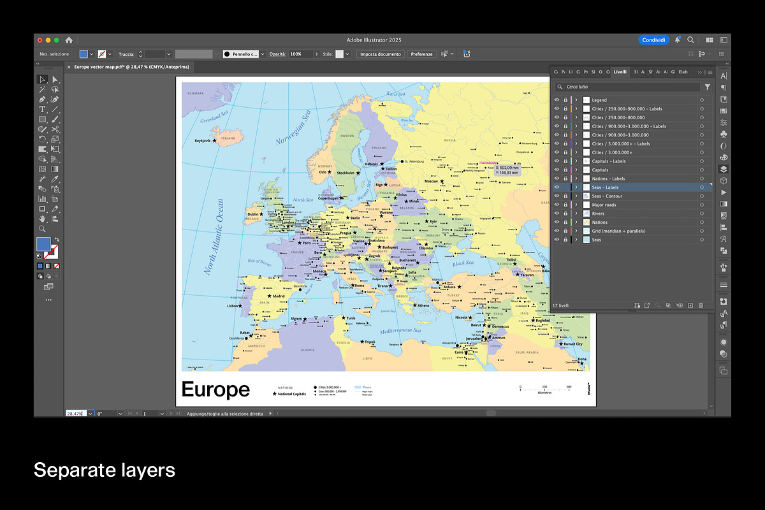Select the Magic Wand tool

(42, 89)
